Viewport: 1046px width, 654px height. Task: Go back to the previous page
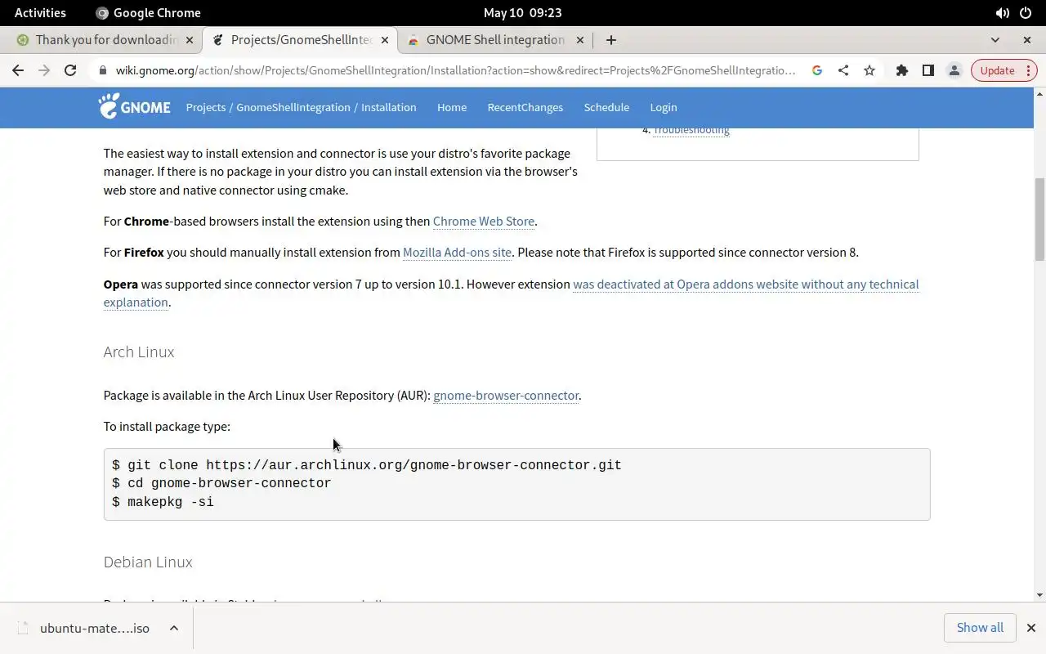(18, 70)
